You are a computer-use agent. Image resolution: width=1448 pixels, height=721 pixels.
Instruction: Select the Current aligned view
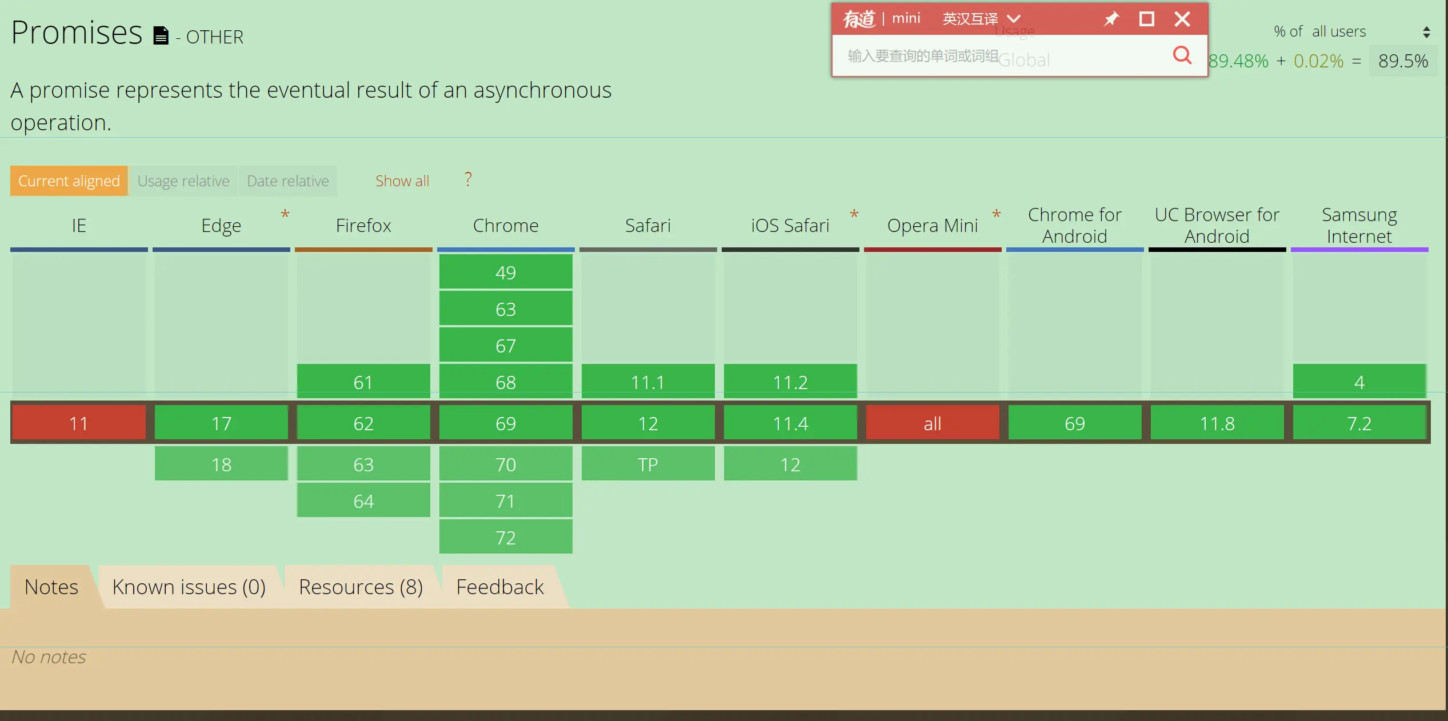(69, 181)
